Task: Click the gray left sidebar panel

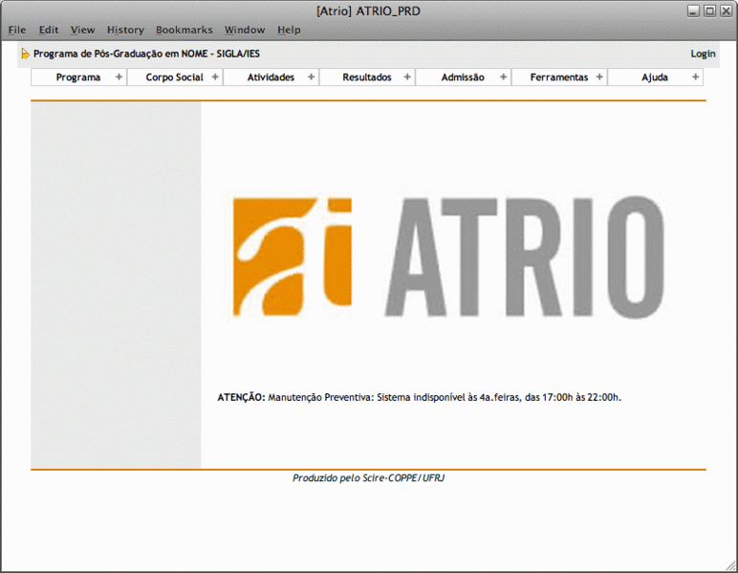Action: pos(116,285)
